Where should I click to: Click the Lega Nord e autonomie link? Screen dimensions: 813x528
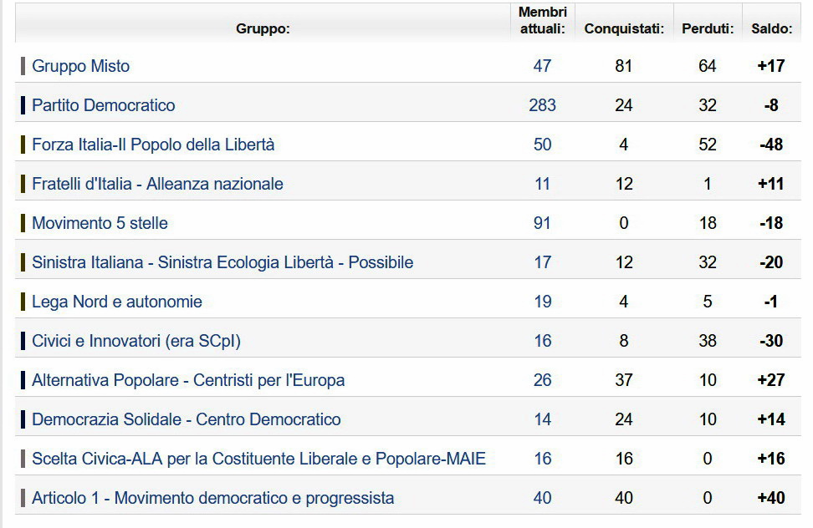click(117, 302)
